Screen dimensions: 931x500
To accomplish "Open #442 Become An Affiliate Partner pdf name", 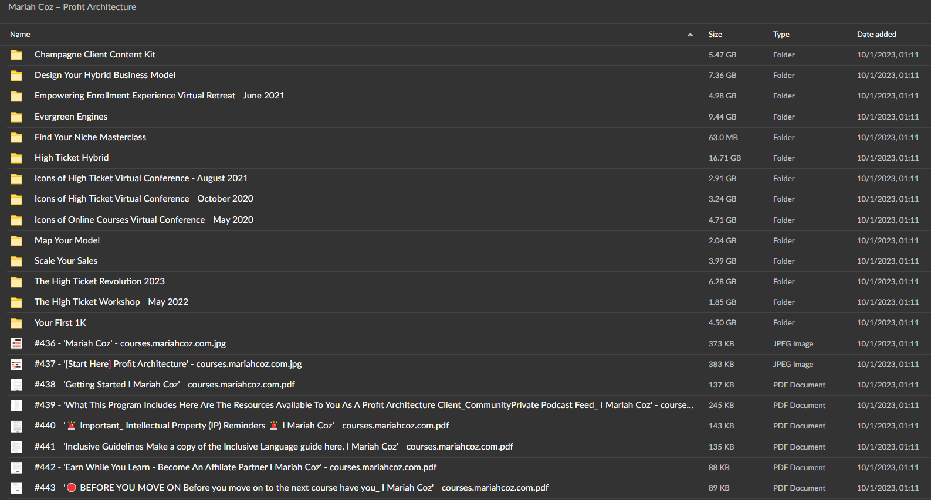I will click(236, 467).
